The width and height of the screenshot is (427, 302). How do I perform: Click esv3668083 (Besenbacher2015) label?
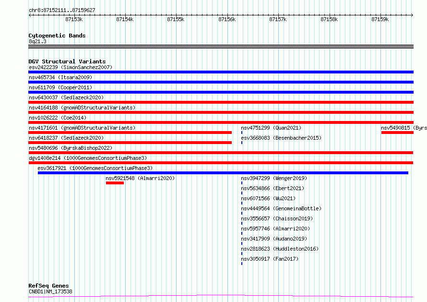281,138
